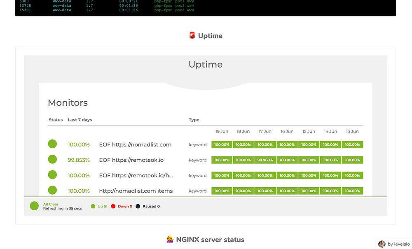Click the woman emoji beside NGINX server status
This screenshot has width=412, height=249.
point(170,239)
